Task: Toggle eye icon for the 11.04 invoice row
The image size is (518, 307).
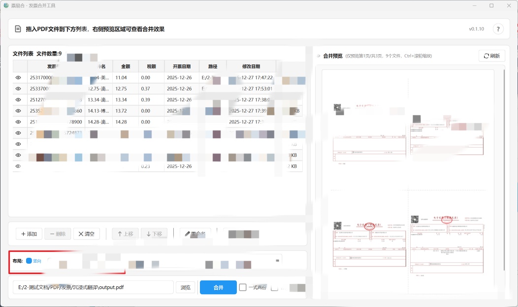Action: point(18,78)
